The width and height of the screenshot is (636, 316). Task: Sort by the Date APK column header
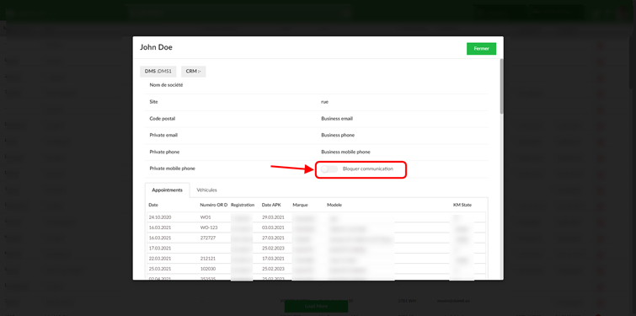tap(271, 205)
